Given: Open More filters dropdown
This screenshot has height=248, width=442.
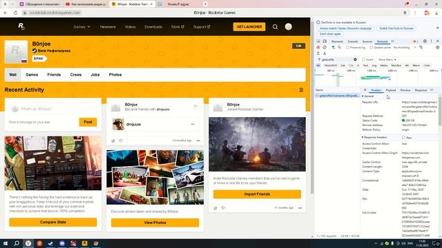Looking at the screenshot, I should (x=387, y=60).
